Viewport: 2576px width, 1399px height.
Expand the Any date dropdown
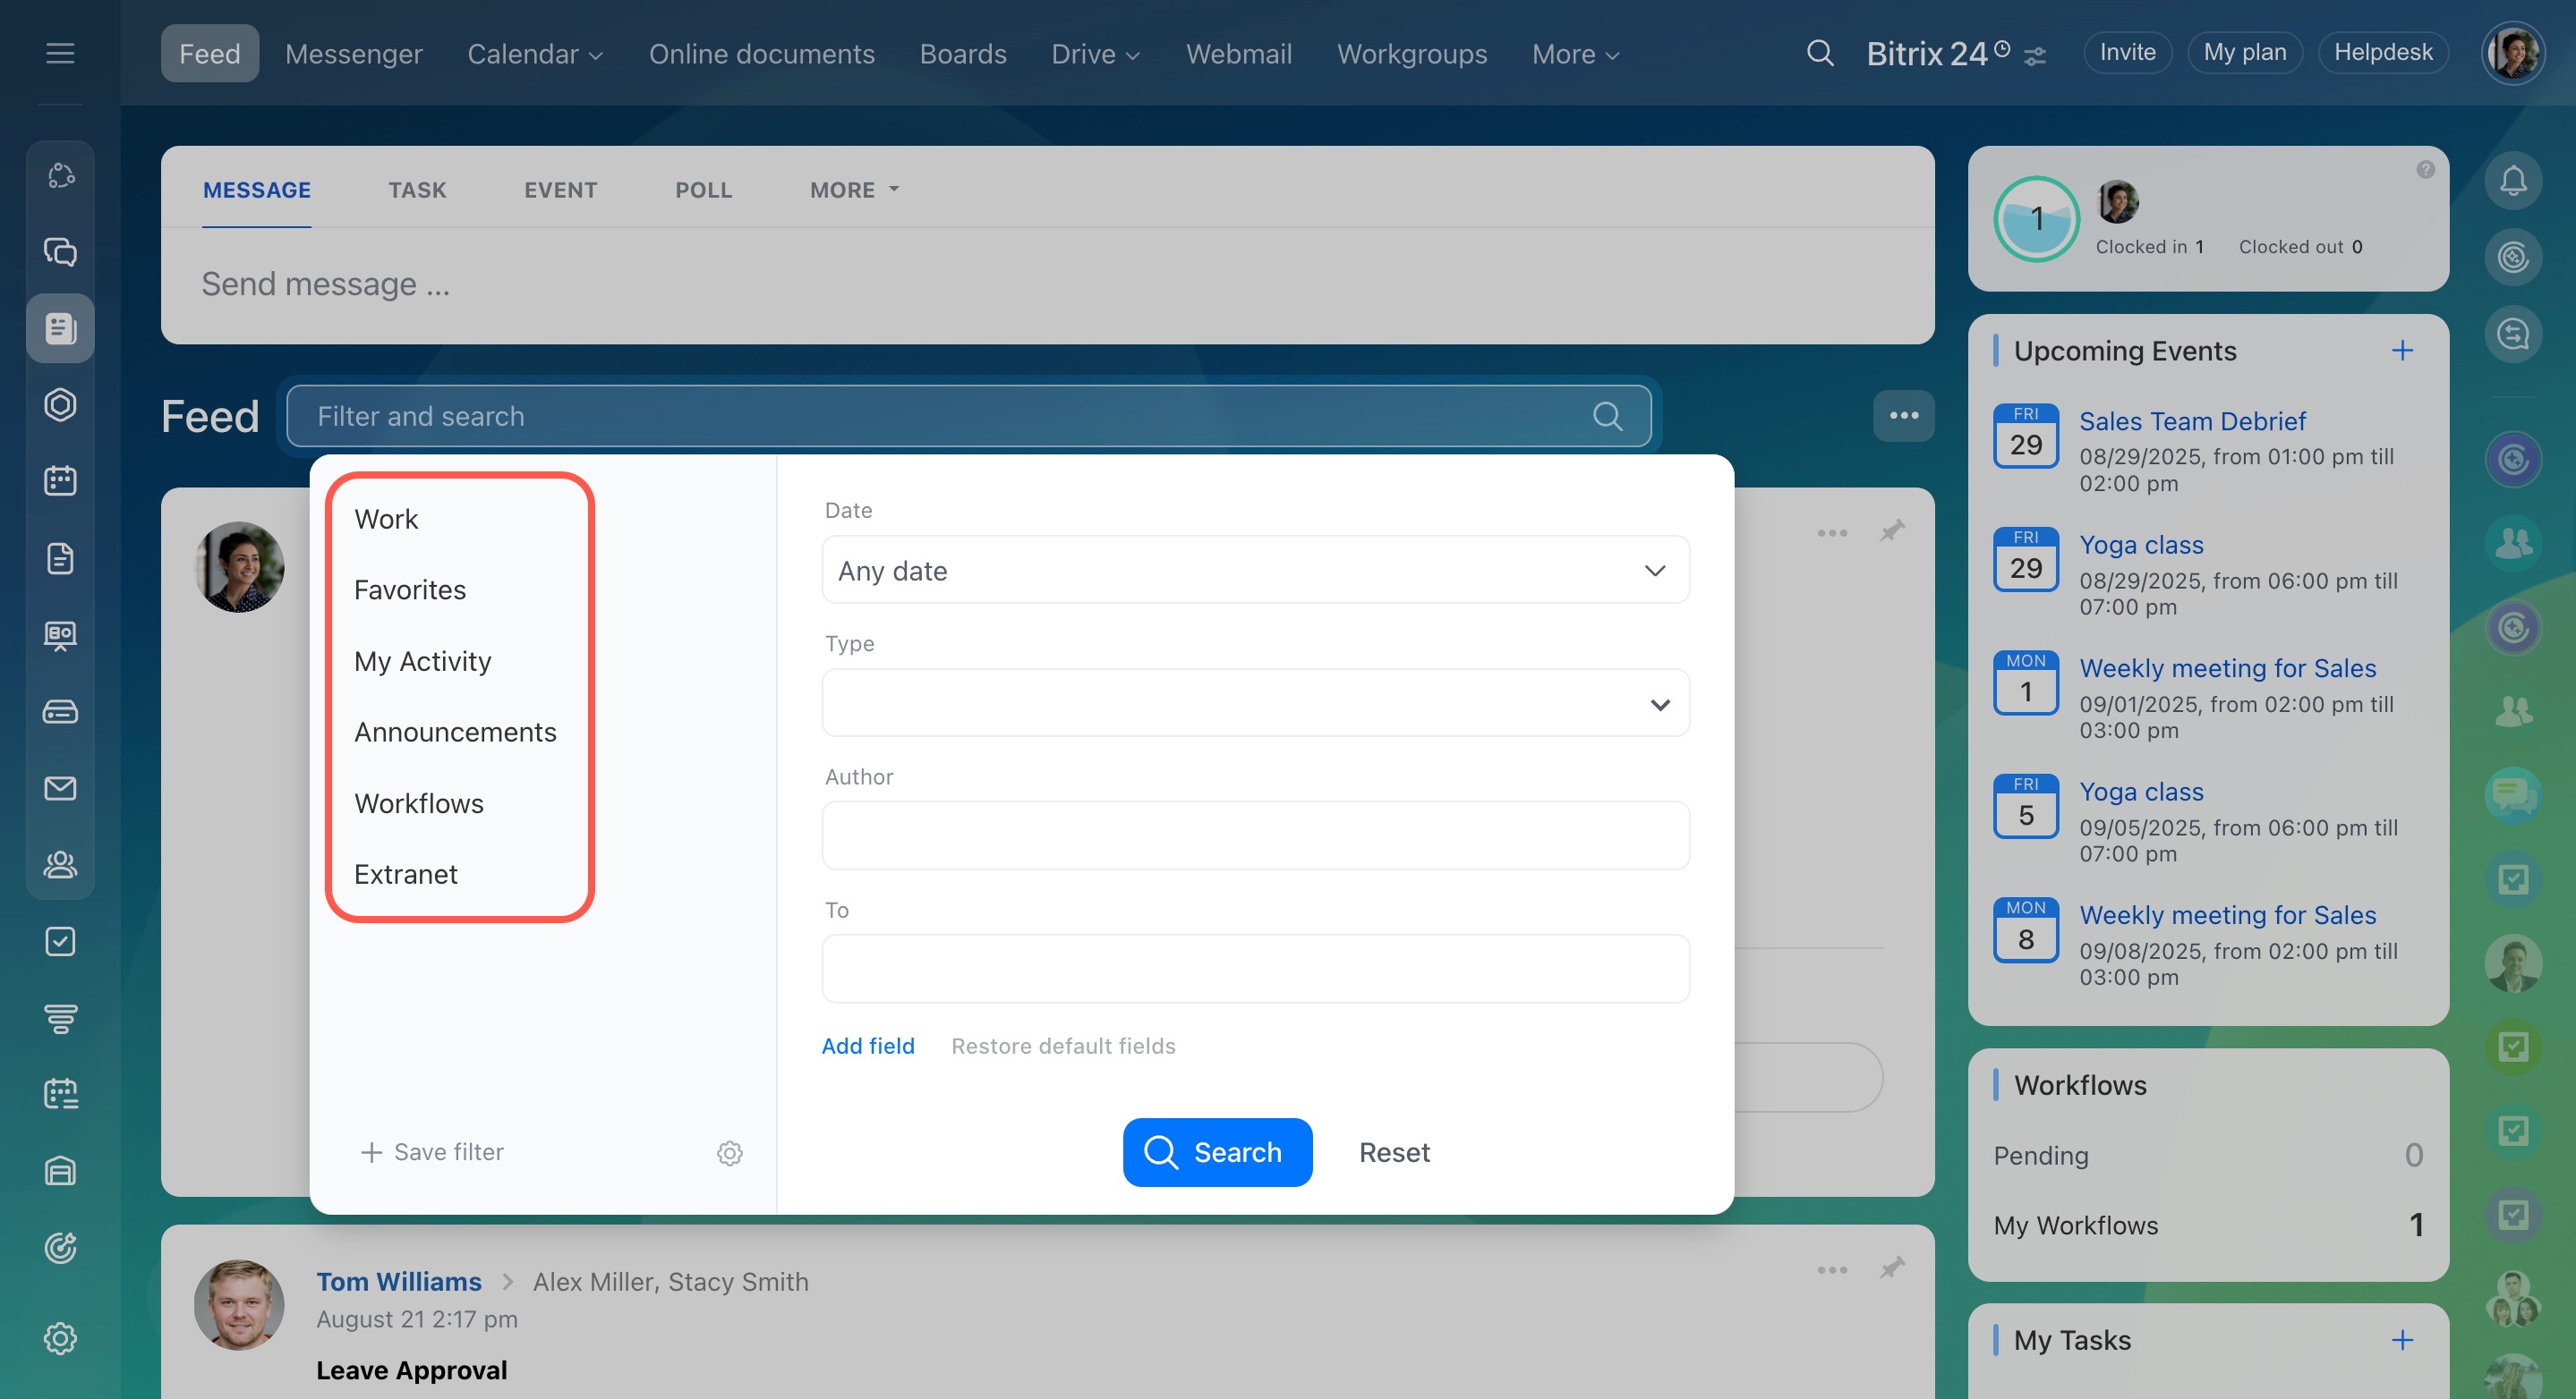click(x=1255, y=571)
